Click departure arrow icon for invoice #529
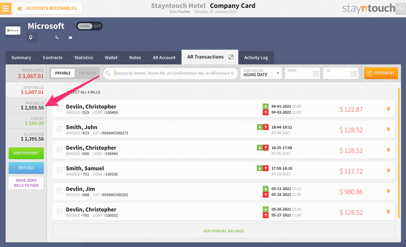This screenshot has width=406, height=247. [x=266, y=112]
